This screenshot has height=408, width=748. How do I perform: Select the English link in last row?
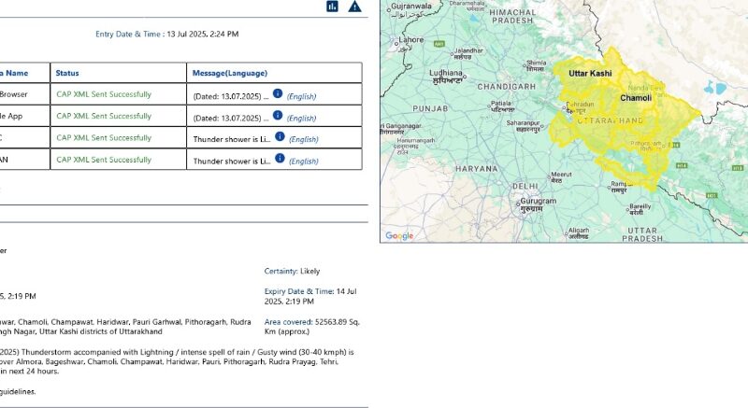[x=304, y=162]
